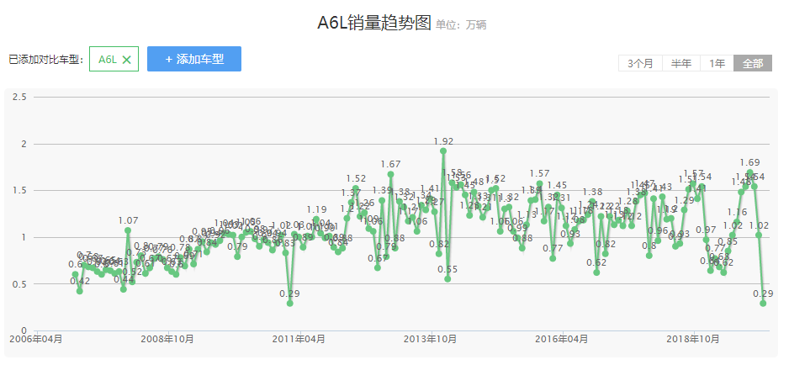Select the 1.07 data point spike
Image resolution: width=789 pixels, height=370 pixels.
pos(128,230)
